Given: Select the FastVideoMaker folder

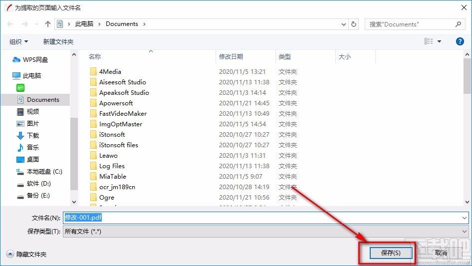Looking at the screenshot, I should click(x=118, y=114).
